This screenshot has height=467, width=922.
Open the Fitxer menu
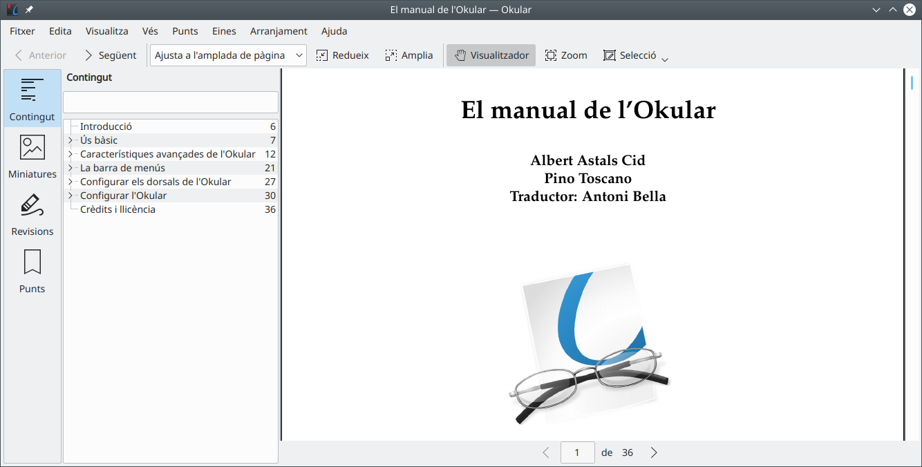point(22,31)
